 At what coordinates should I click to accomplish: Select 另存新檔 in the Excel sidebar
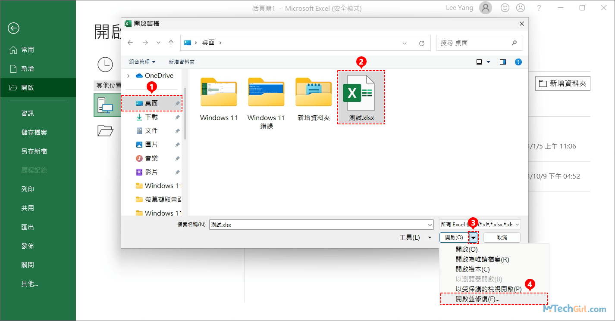coord(34,151)
